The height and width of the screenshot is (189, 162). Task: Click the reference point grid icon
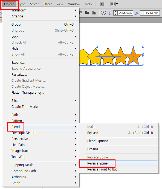coord(103,13)
